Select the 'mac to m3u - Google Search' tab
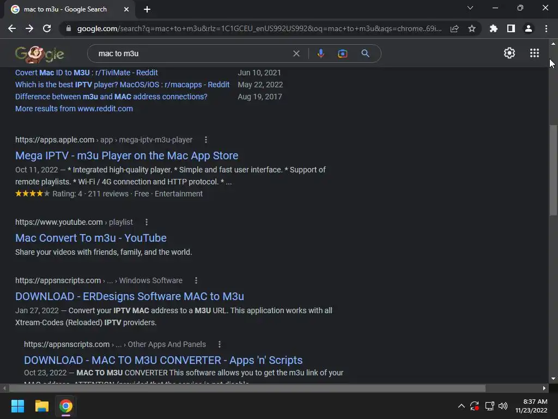The width and height of the screenshot is (558, 419). [x=65, y=9]
